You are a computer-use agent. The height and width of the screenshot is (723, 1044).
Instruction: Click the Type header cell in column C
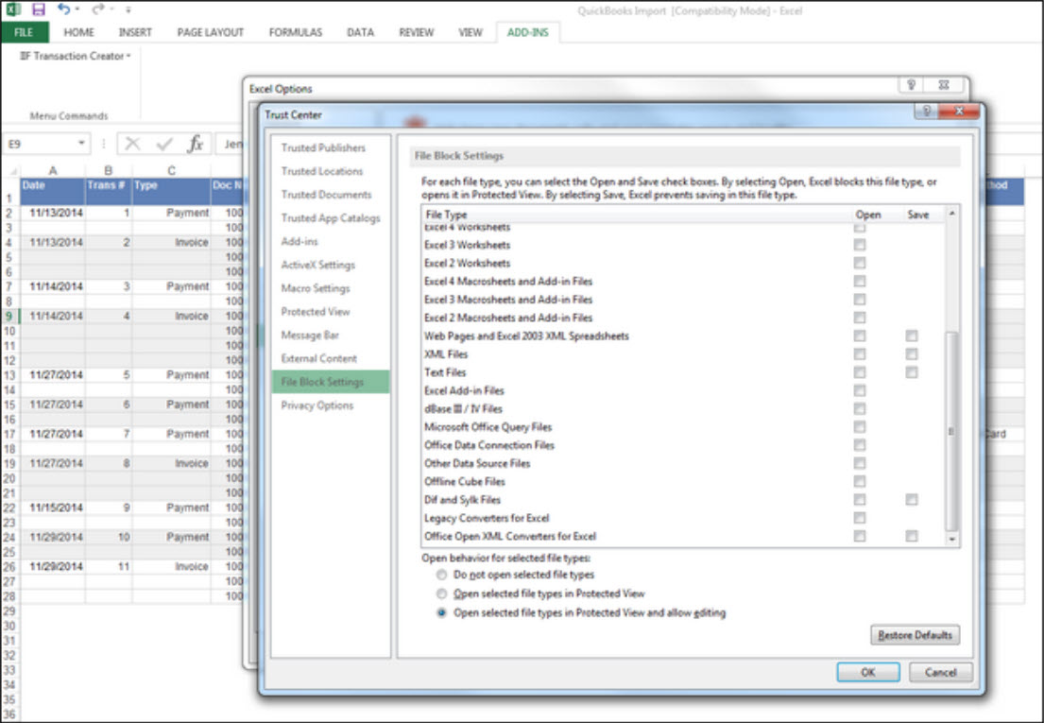pyautogui.click(x=171, y=191)
